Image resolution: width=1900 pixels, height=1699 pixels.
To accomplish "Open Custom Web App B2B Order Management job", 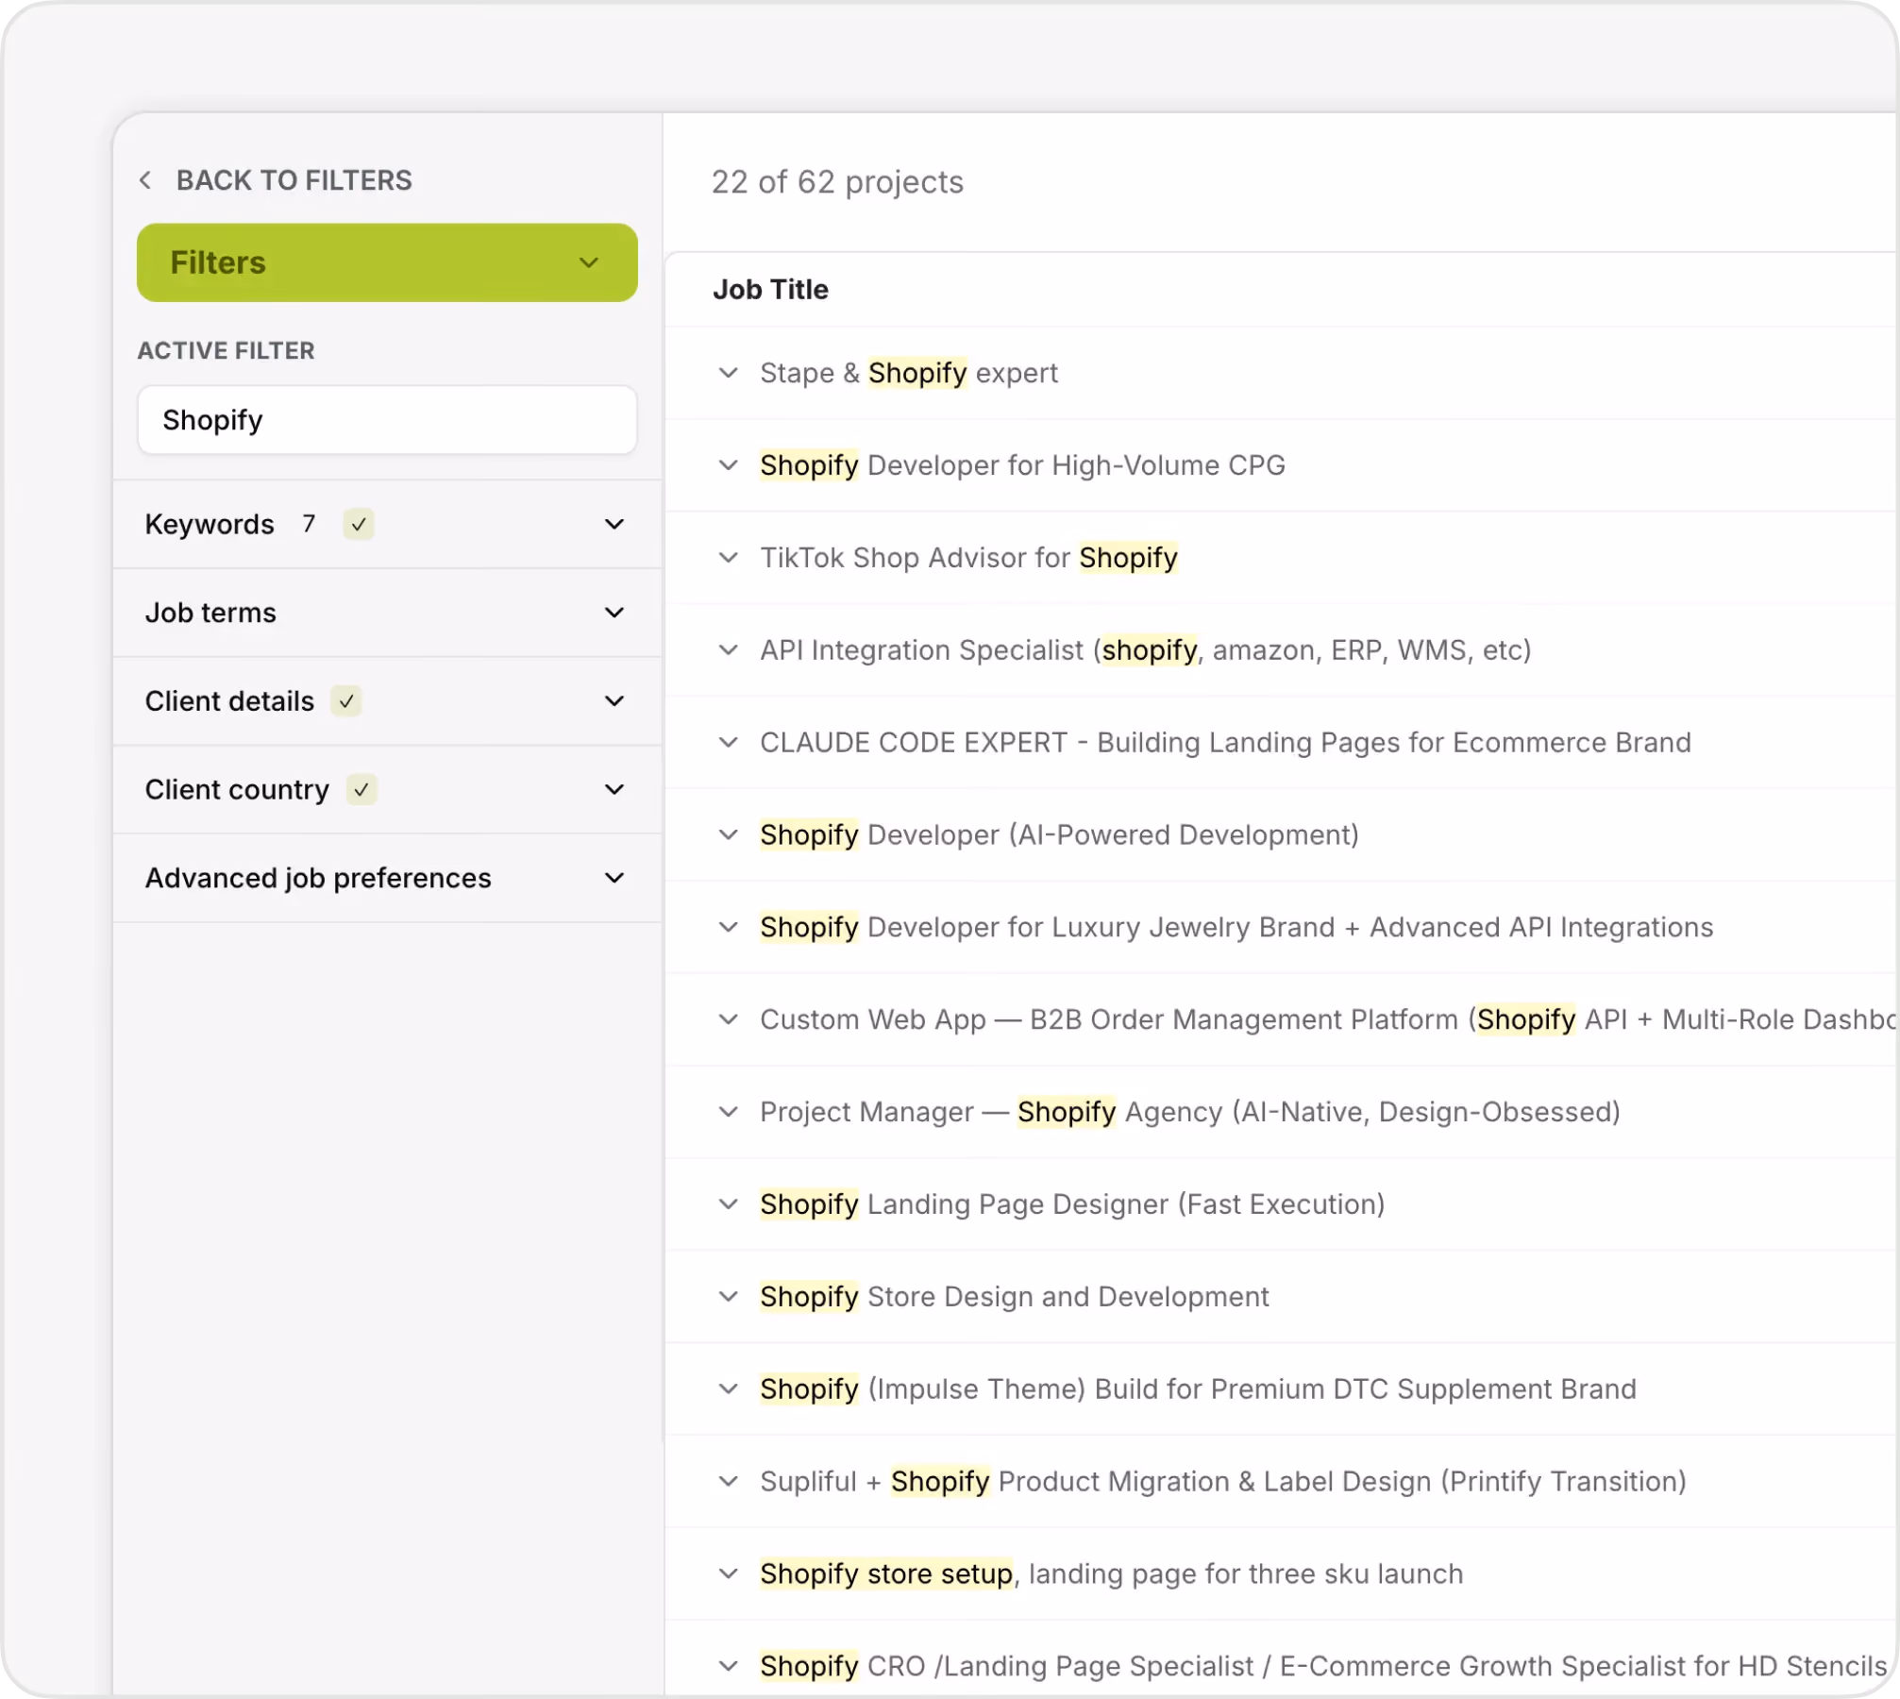I will [1328, 1020].
